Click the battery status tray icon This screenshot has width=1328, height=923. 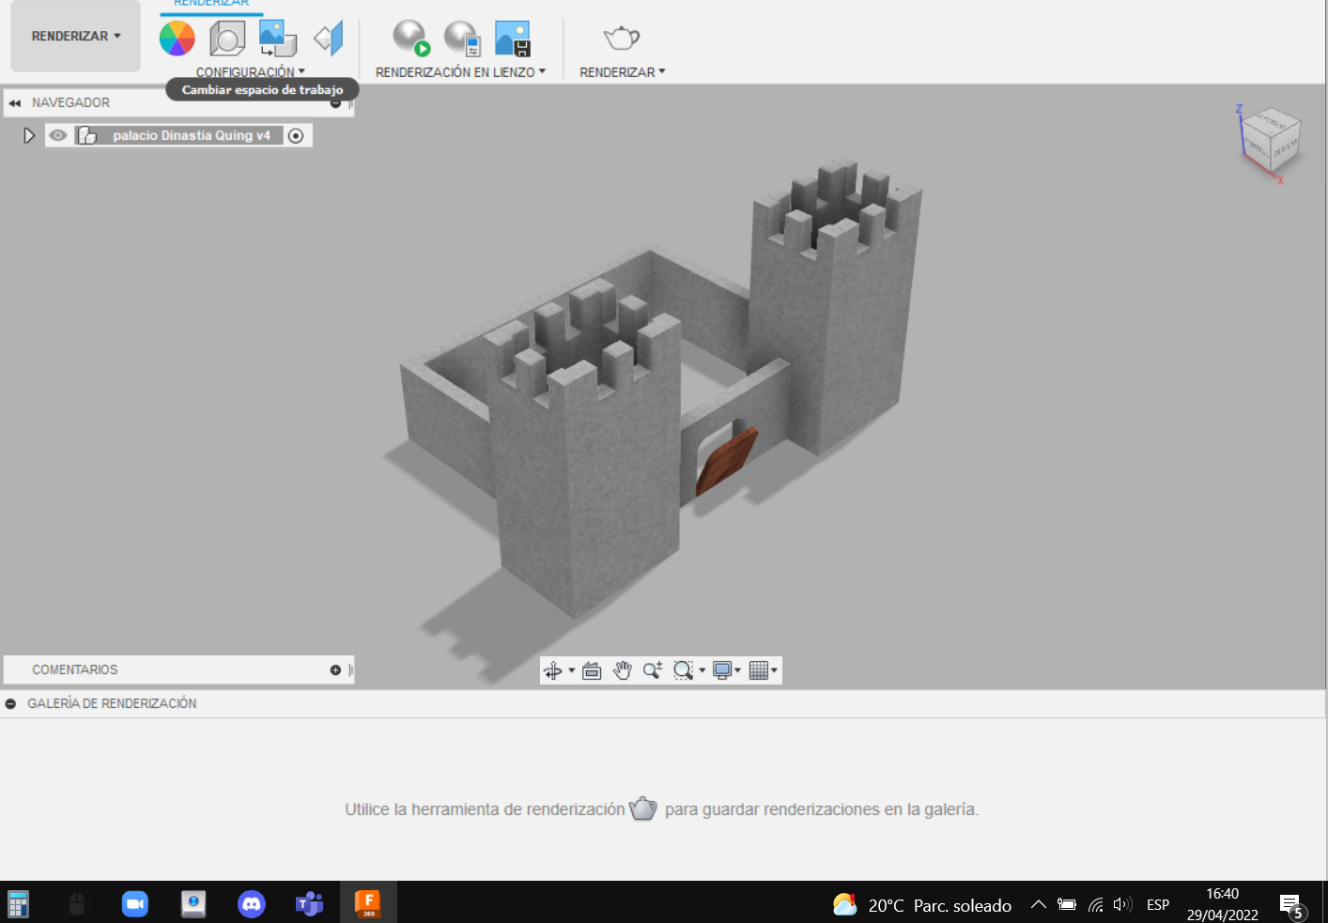click(1067, 905)
